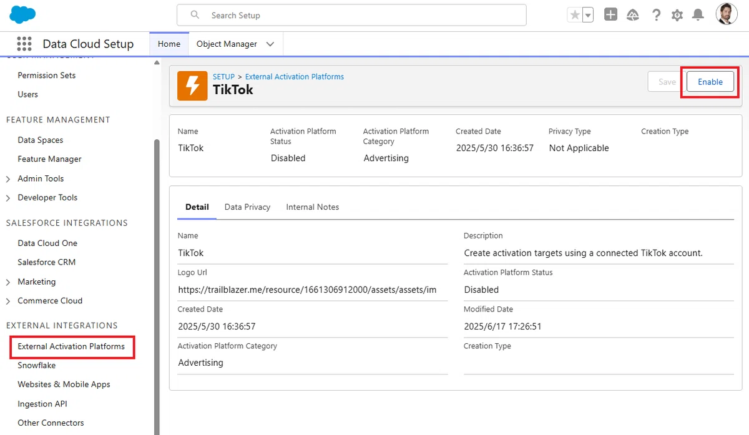Click the Developer Tools sidebar label
Viewport: 749px width, 435px height.
pos(47,198)
